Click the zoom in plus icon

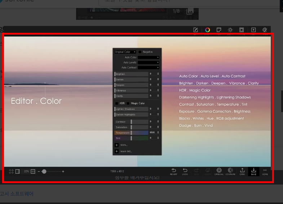tap(63, 171)
